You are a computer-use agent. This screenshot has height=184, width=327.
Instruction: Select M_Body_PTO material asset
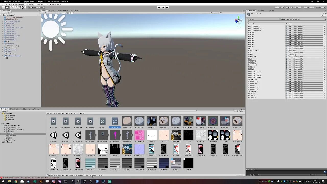tap(127, 123)
